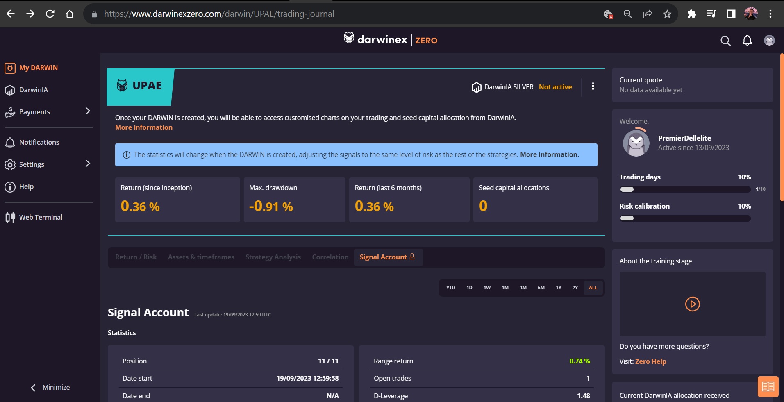Screen dimensions: 784x402
Task: Click the Trading days progress bar
Action: (x=685, y=189)
